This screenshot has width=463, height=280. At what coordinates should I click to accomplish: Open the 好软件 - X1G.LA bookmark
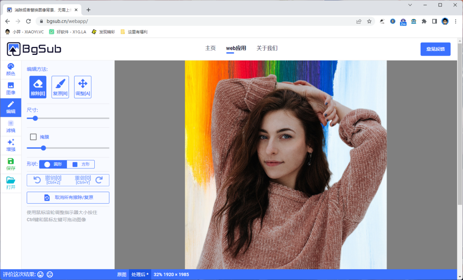68,32
